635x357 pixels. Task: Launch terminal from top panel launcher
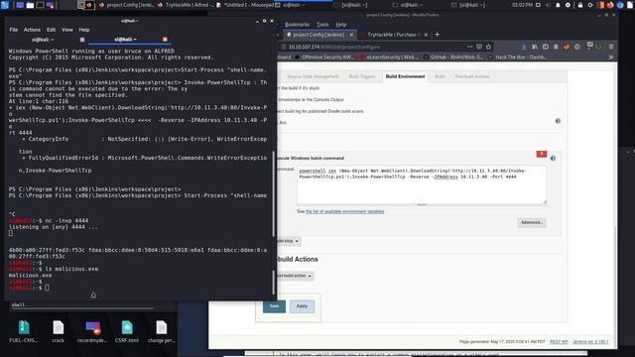click(x=40, y=5)
